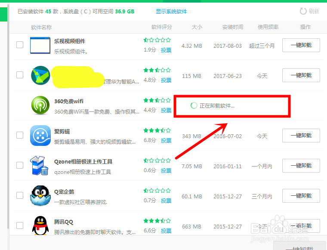This screenshot has width=327, height=250.
Task: Click the 360免费wifi green icon
Action: 40,105
